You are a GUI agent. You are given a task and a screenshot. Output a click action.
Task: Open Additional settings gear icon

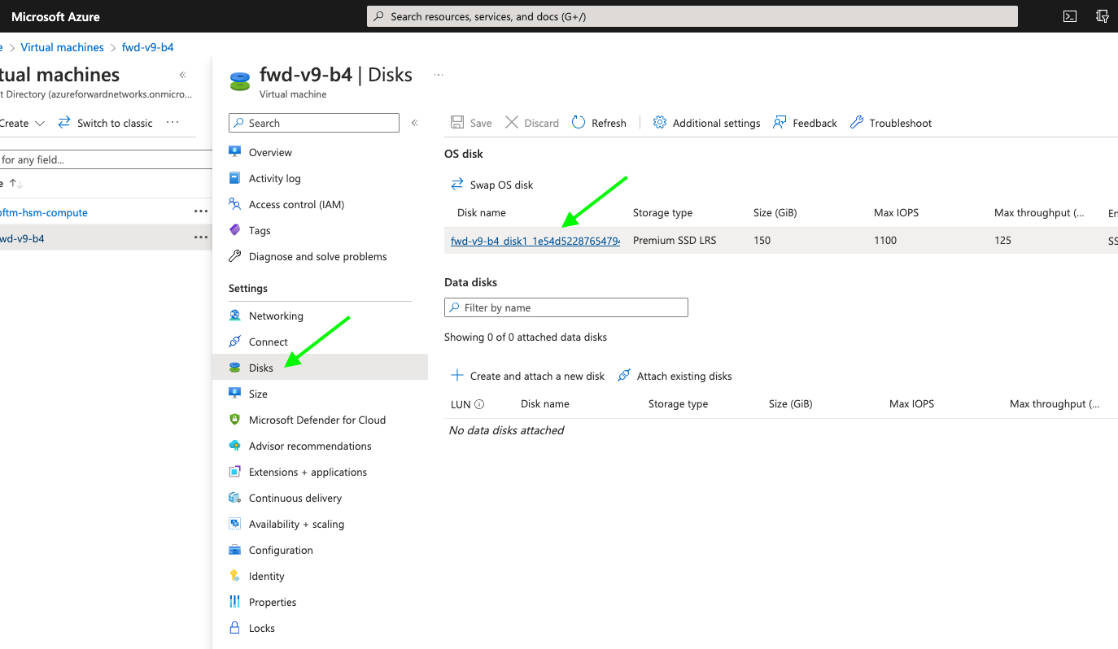click(660, 123)
